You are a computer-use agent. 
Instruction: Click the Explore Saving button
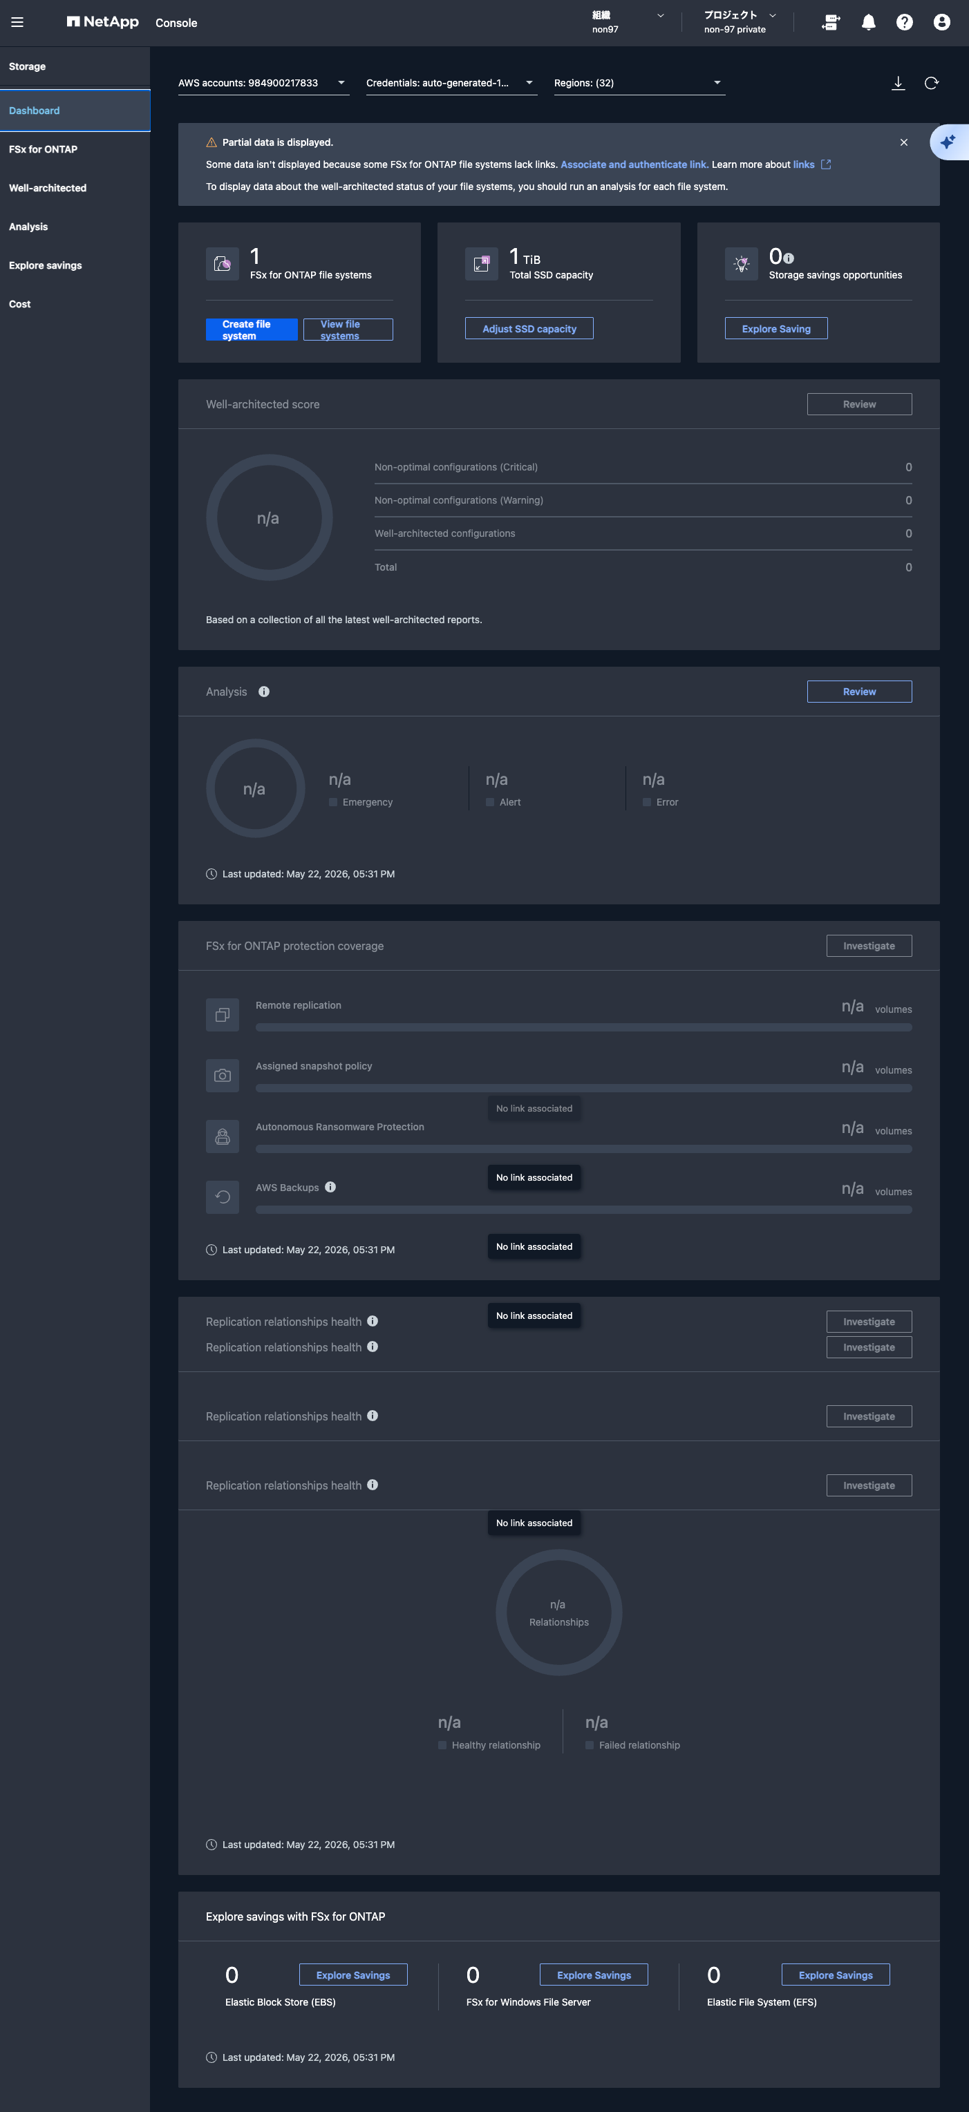click(776, 329)
